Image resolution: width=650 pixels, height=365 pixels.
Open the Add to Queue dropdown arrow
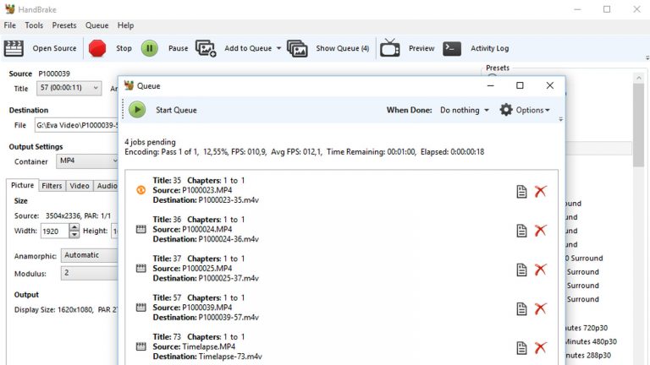point(278,48)
